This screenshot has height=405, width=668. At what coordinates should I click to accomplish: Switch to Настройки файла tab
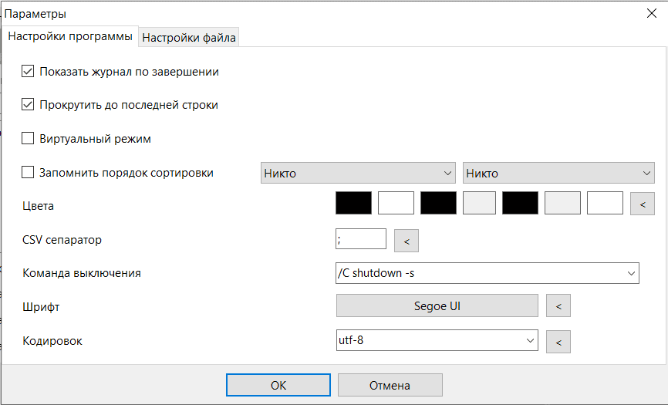coord(189,37)
